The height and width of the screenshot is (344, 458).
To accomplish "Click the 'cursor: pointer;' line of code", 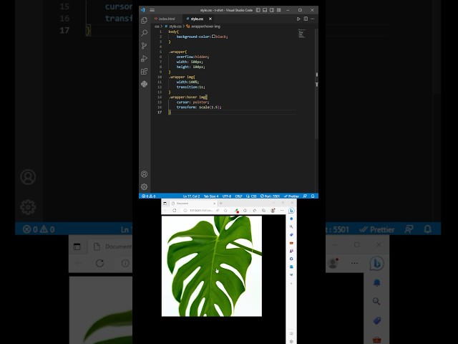I will (x=193, y=102).
